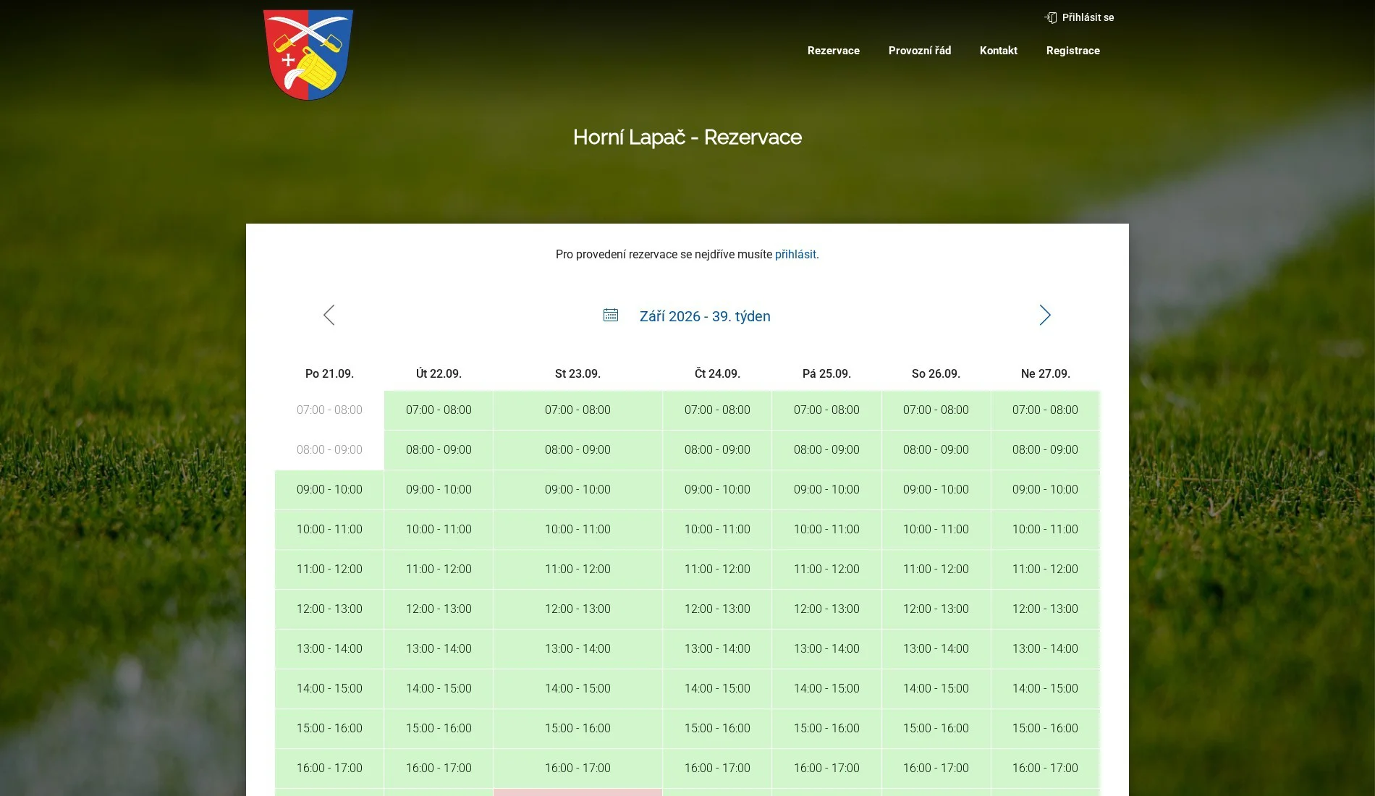Select Saturday 26.09. slot 08:00 - 09:00
This screenshot has width=1375, height=796.
pos(936,450)
